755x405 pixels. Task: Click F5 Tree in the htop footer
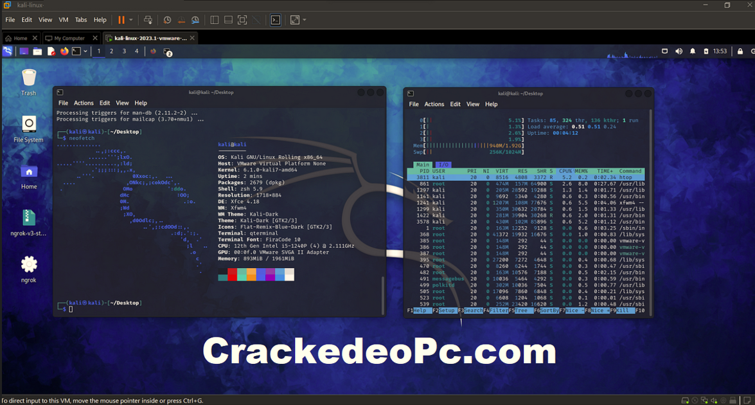521,310
